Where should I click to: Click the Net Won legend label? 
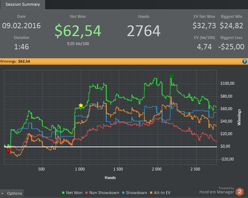tap(74, 193)
